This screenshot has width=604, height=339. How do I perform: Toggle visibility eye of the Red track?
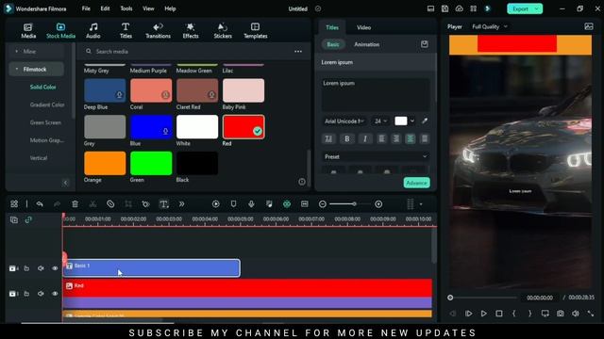click(x=55, y=294)
